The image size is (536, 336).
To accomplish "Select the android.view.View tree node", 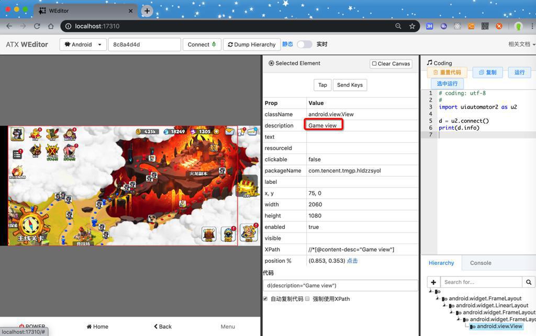I will coord(499,326).
